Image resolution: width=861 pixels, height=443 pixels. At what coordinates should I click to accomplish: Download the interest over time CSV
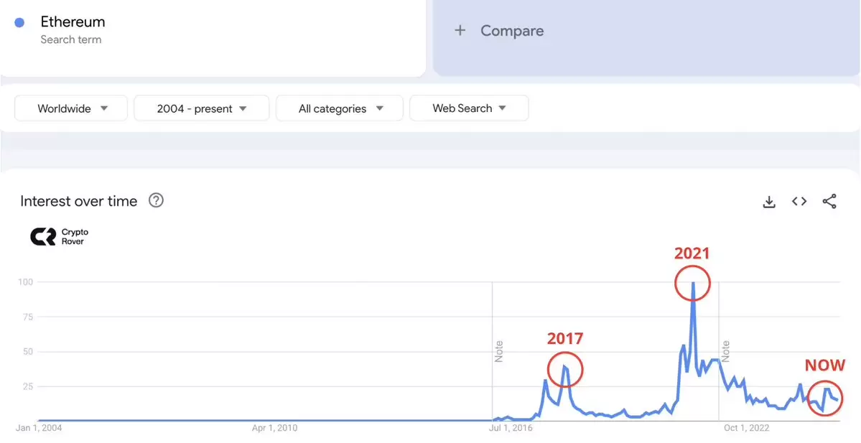769,202
